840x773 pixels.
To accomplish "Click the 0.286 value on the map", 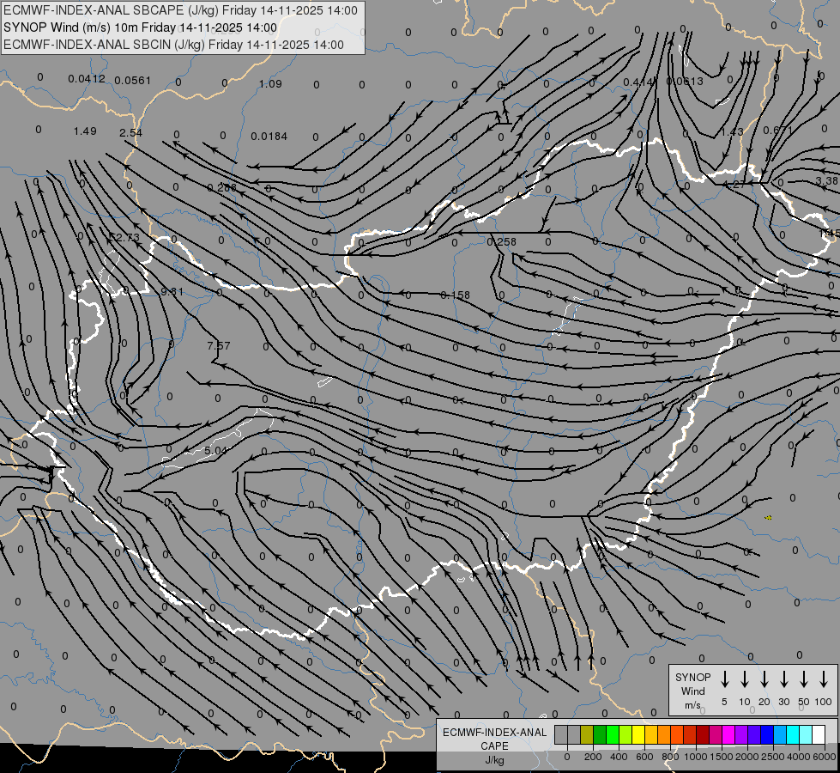I will (x=221, y=188).
